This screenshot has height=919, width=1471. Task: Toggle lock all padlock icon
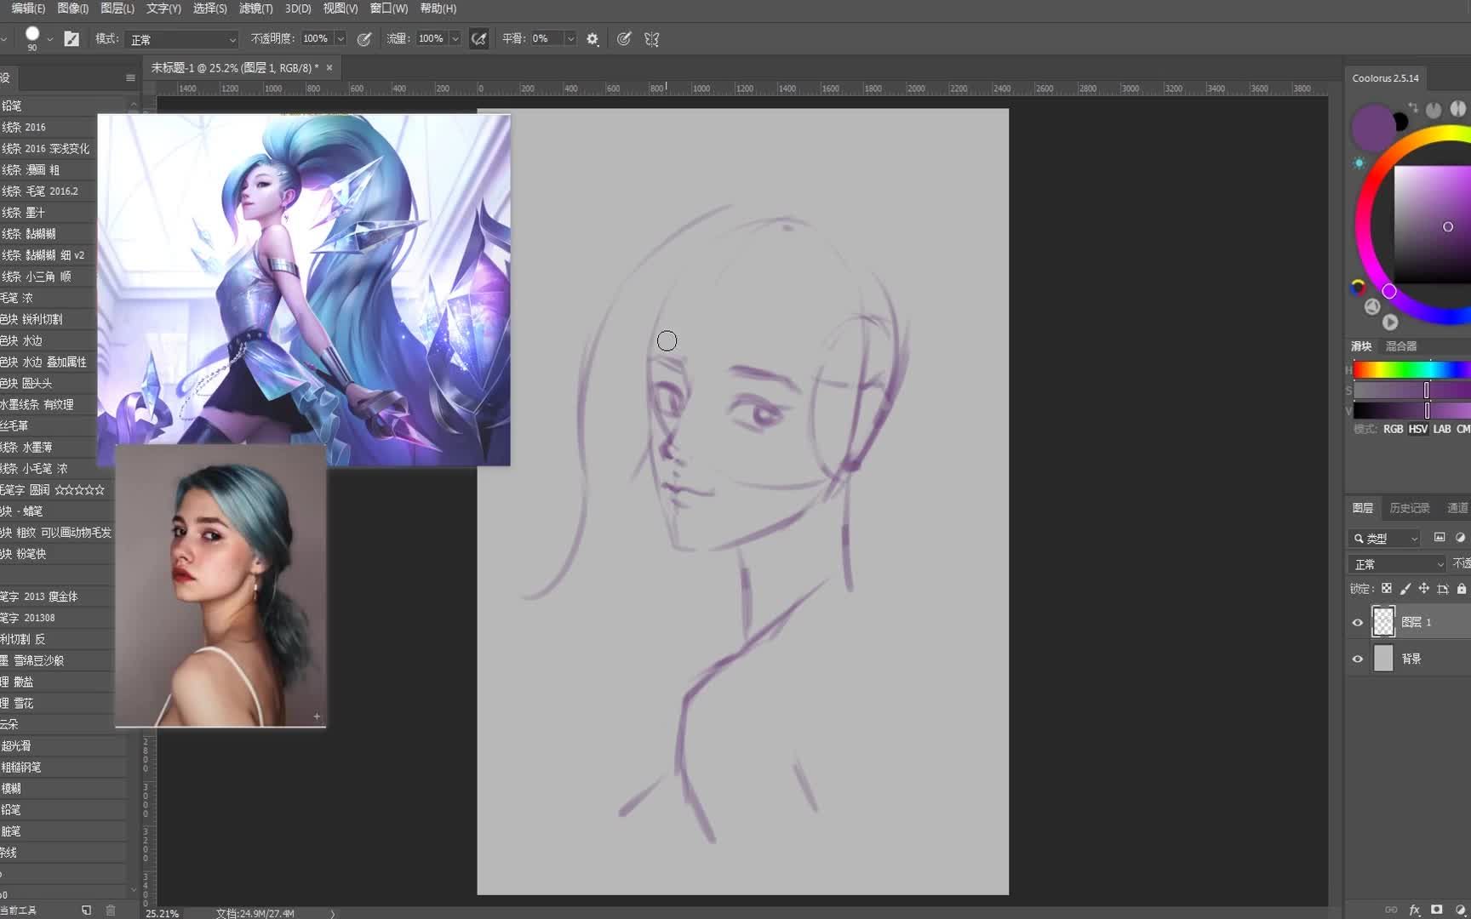pyautogui.click(x=1462, y=589)
